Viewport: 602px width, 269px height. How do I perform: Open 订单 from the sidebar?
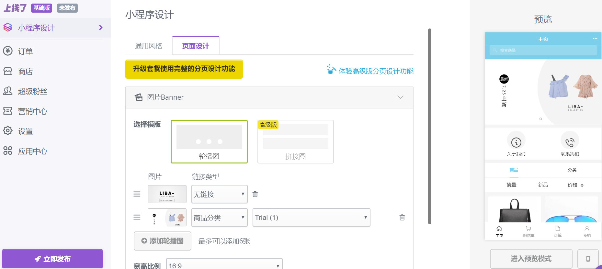25,51
